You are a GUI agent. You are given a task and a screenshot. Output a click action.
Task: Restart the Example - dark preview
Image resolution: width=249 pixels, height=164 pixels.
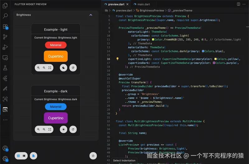[x=73, y=129]
